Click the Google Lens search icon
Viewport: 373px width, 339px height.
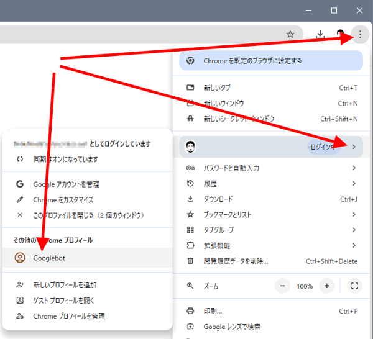coord(190,327)
